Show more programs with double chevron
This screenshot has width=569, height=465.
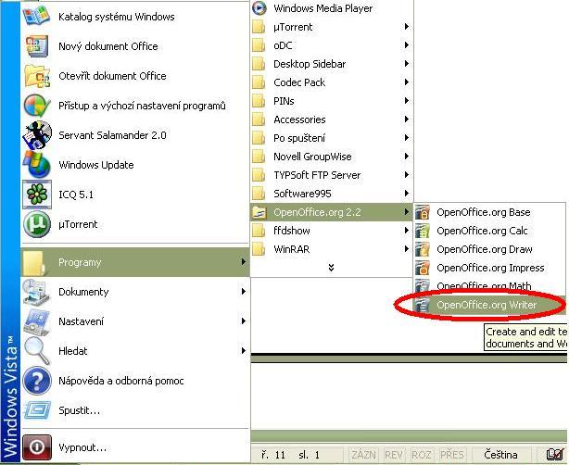(331, 268)
